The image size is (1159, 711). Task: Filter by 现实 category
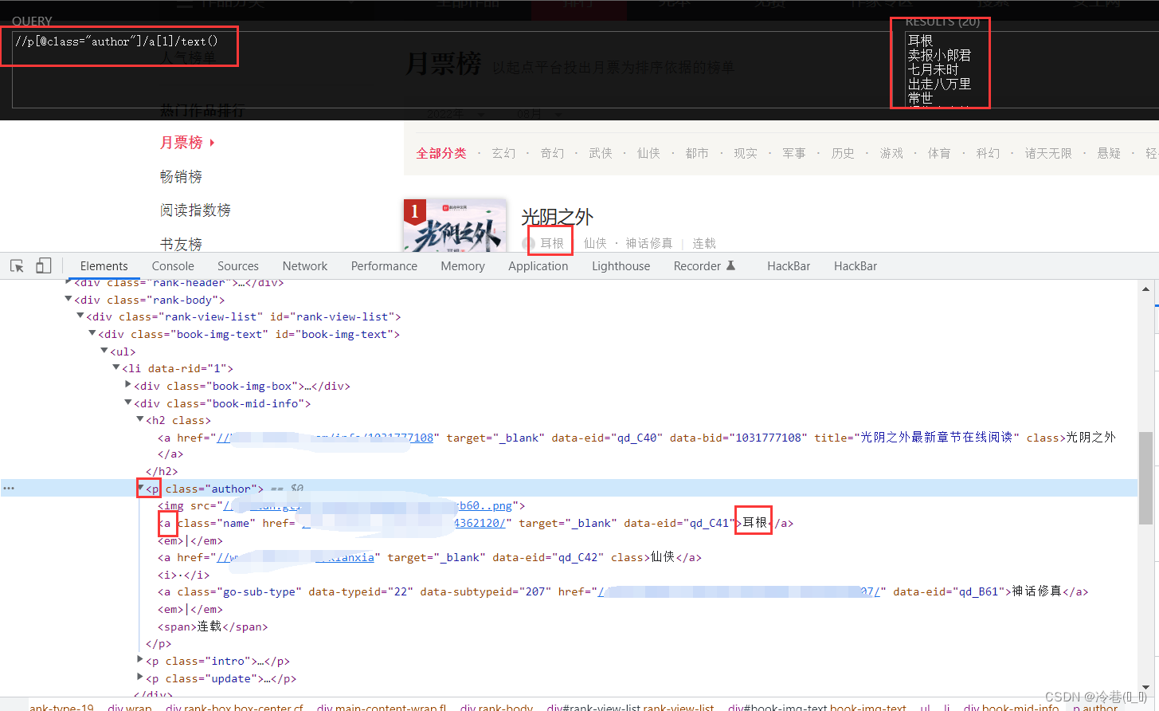746,153
